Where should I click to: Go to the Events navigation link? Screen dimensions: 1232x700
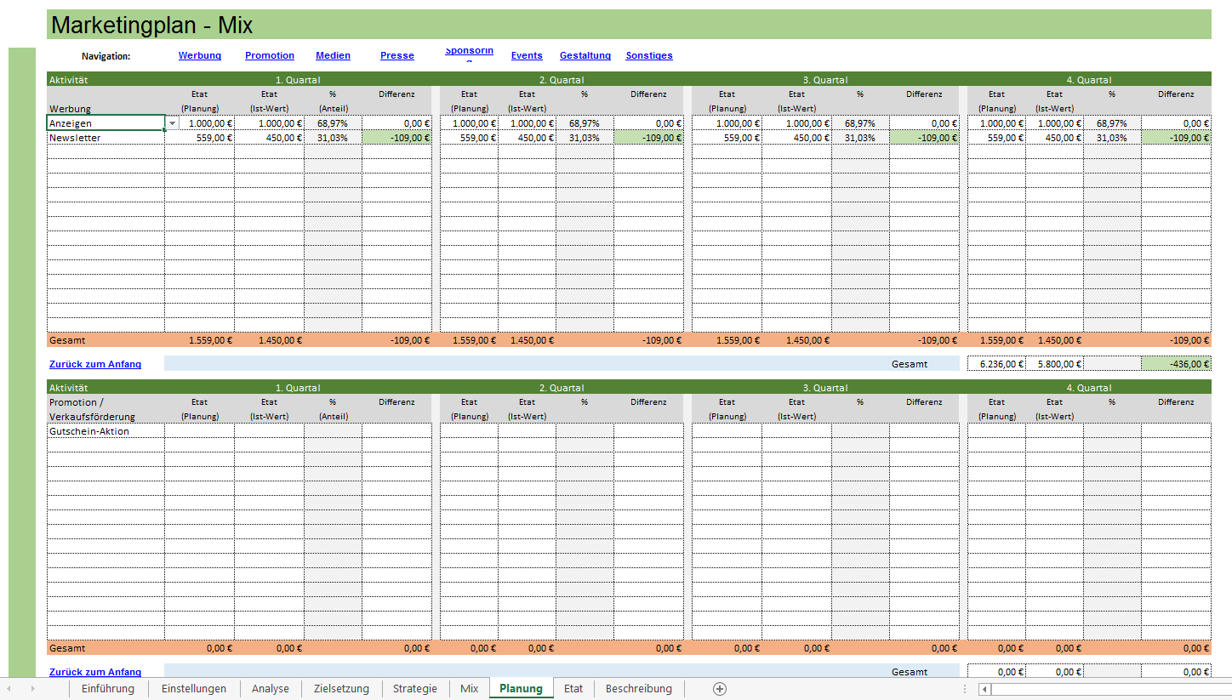pyautogui.click(x=527, y=56)
